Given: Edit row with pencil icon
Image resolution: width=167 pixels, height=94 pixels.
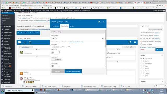Looking at the screenshot, I should 128,47.
